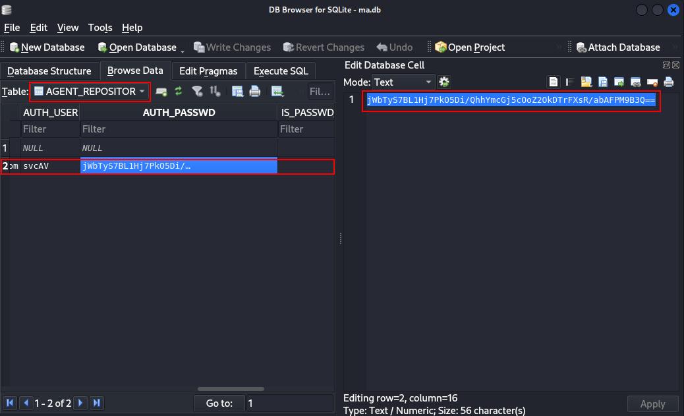The height and width of the screenshot is (416, 684).
Task: Click the export to file floppy icon
Action: tap(603, 82)
